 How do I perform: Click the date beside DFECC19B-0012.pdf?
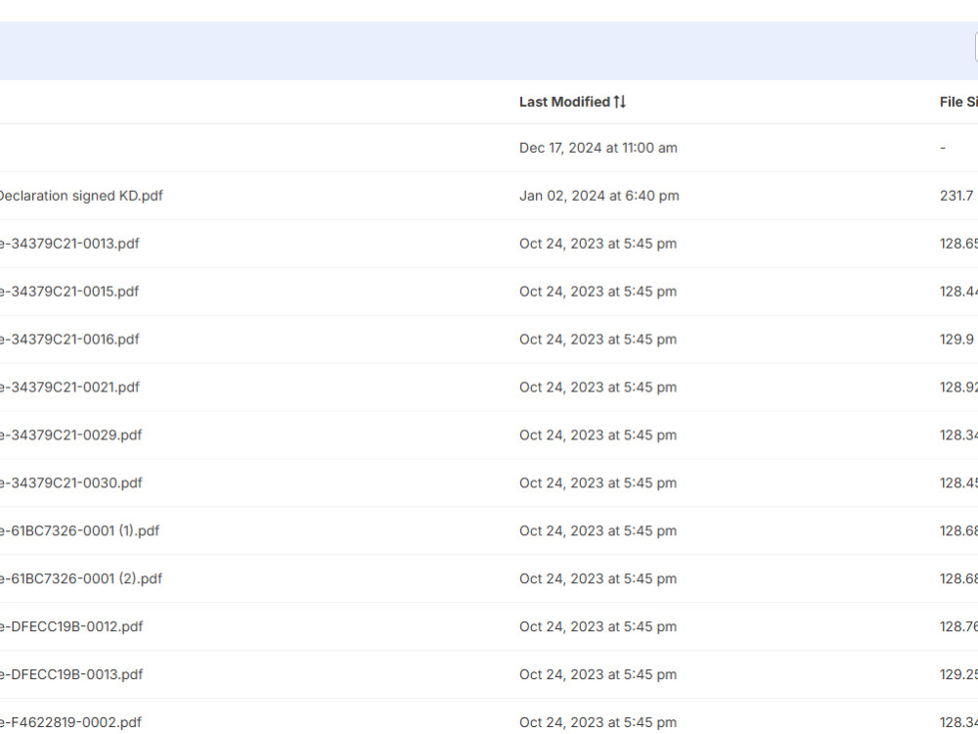coord(598,626)
